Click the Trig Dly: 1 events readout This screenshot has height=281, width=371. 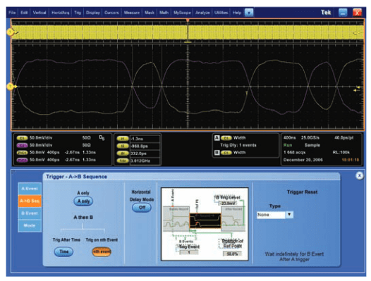coord(238,145)
